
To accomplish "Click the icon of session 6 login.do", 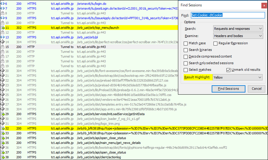I will pyautogui.click(x=3, y=3).
